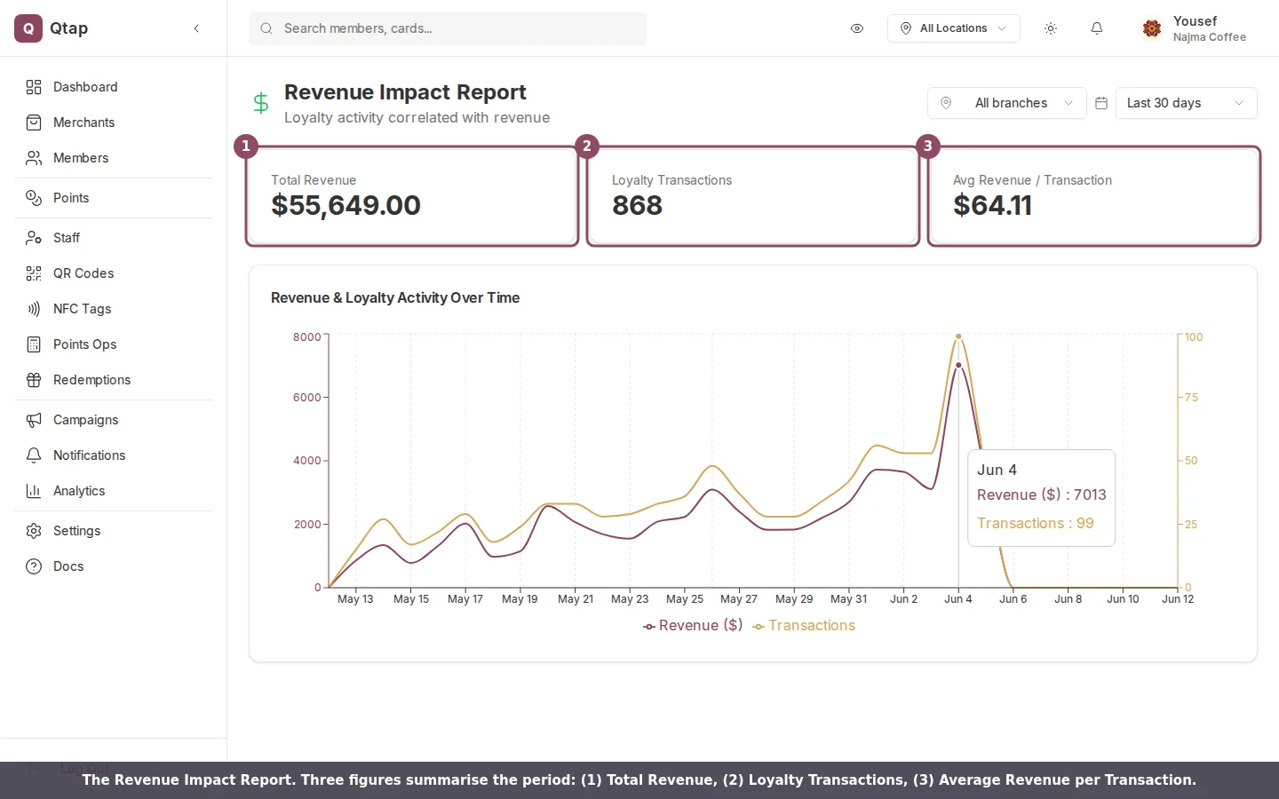Click the Yousef profile avatar
1279x799 pixels.
[x=1152, y=28]
